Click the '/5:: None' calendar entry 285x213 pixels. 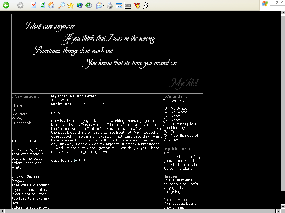(171, 116)
